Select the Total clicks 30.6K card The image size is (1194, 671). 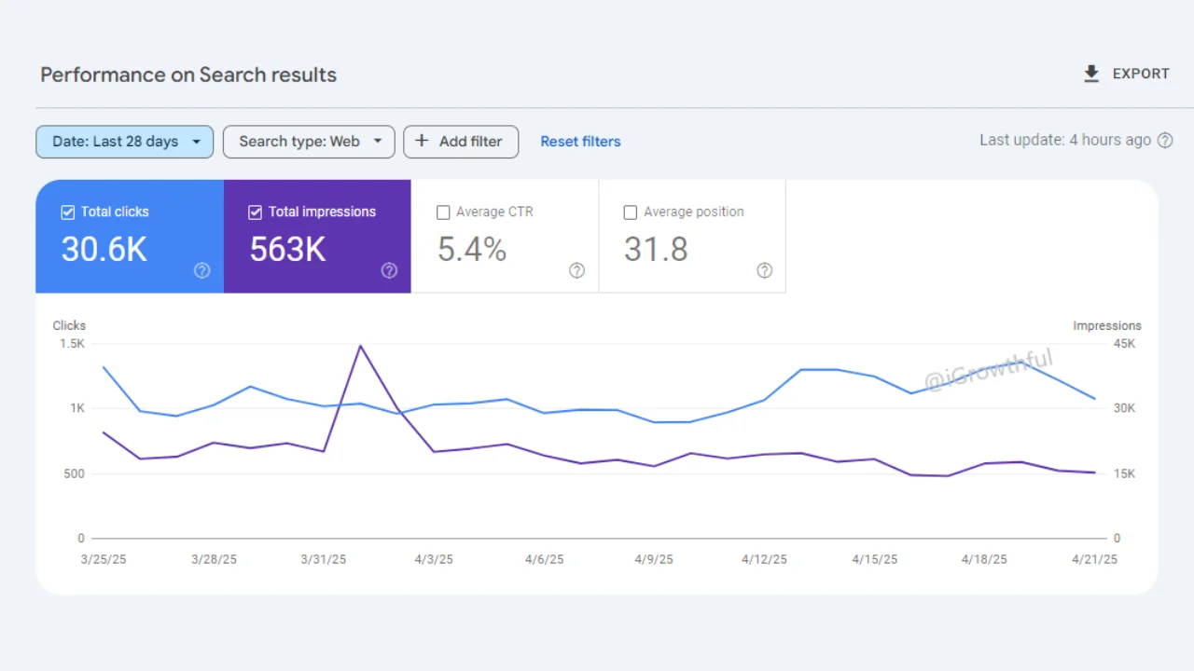pos(130,237)
